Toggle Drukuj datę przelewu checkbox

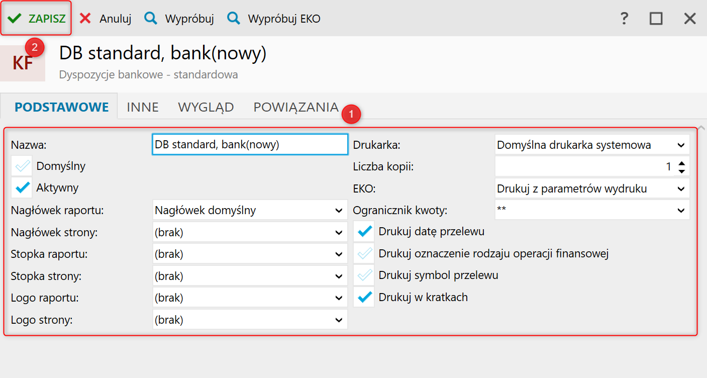[364, 232]
